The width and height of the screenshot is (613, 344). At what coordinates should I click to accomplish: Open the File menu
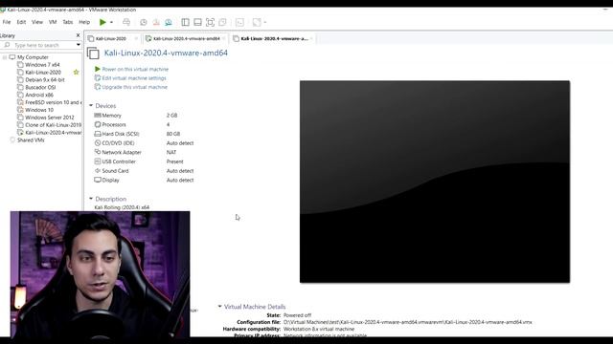(7, 22)
